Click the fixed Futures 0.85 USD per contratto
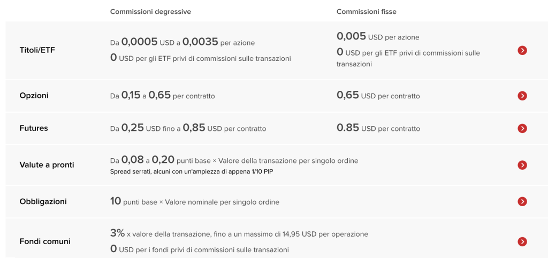The height and width of the screenshot is (258, 548). click(378, 128)
